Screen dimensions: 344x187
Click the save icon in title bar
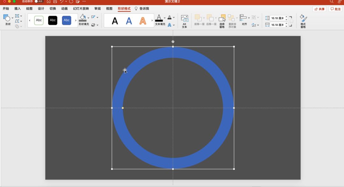(55, 1)
